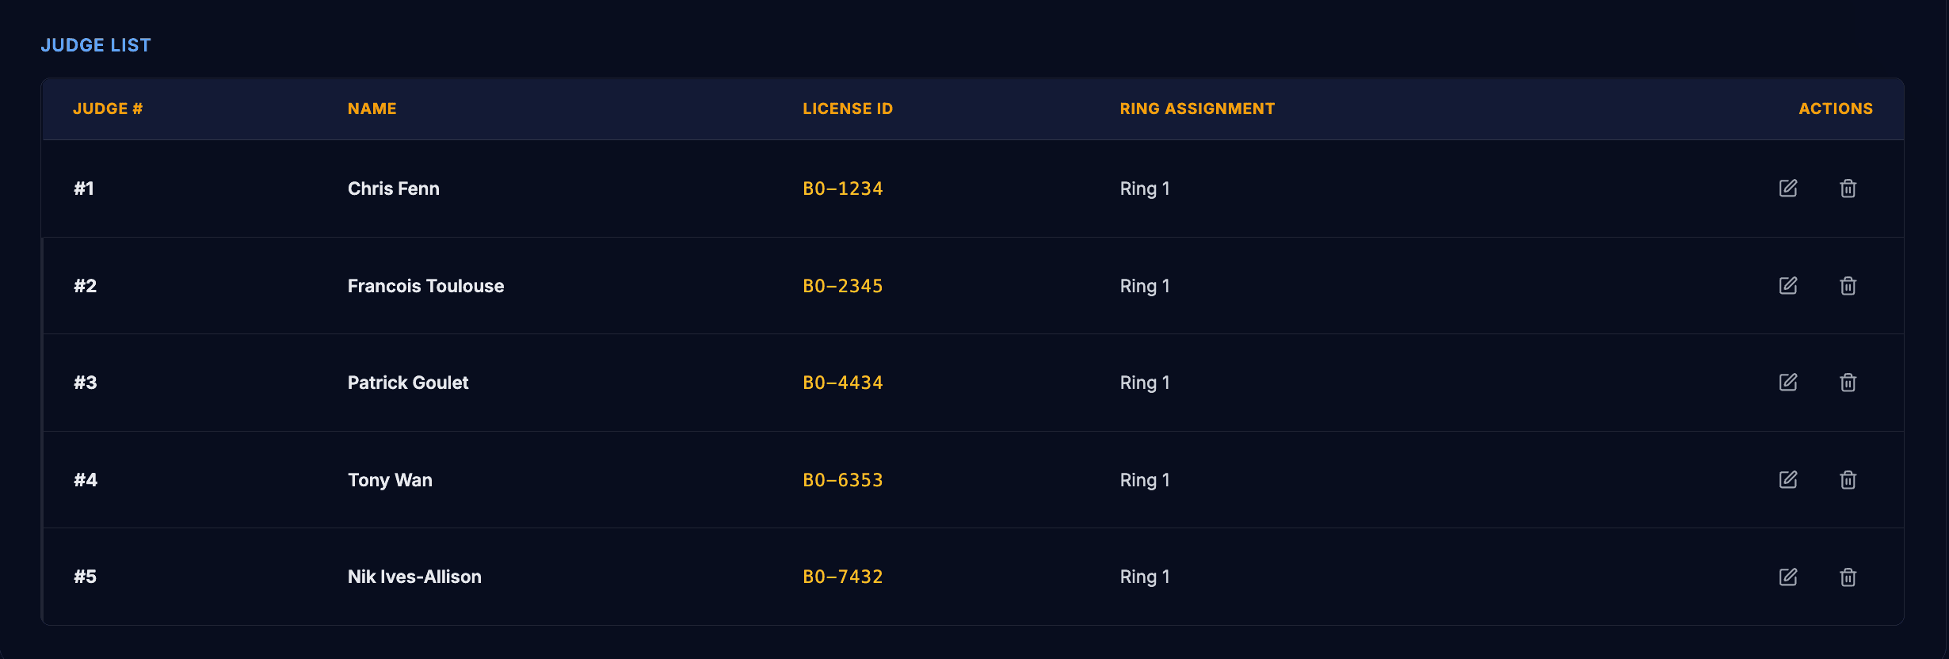Click the delete icon for Tony Wan
1949x659 pixels.
1848,480
